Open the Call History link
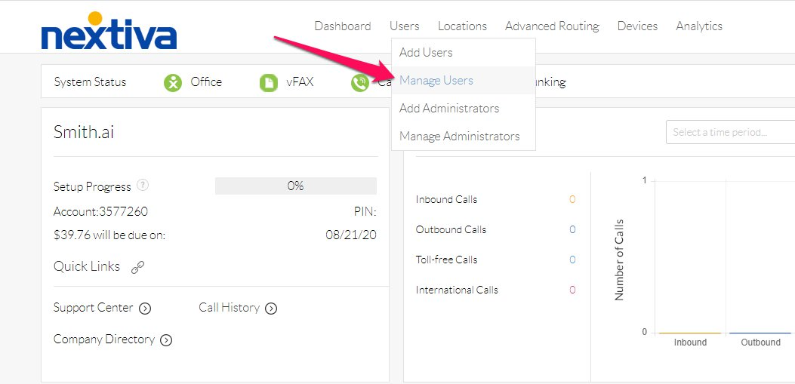The width and height of the screenshot is (795, 384). [230, 308]
